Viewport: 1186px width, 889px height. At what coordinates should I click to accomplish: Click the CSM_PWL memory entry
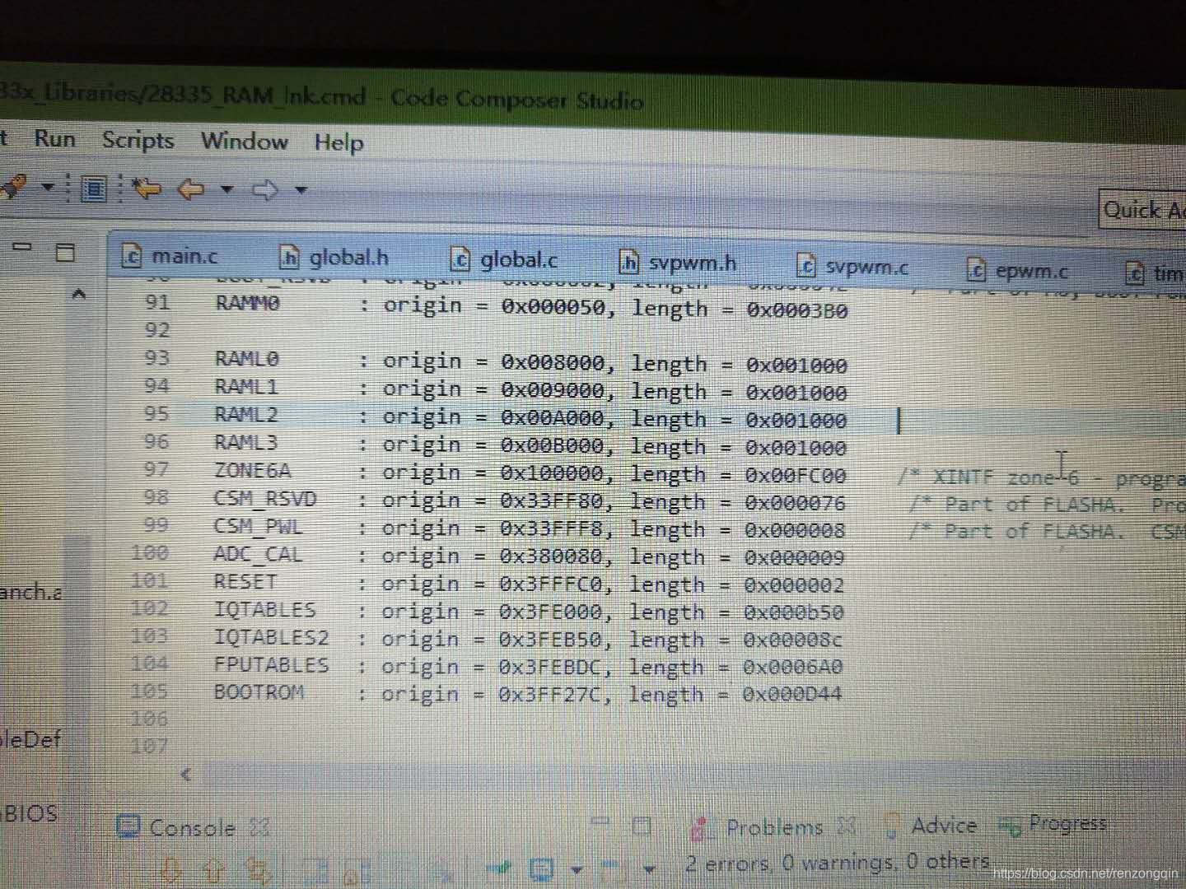pos(529,528)
